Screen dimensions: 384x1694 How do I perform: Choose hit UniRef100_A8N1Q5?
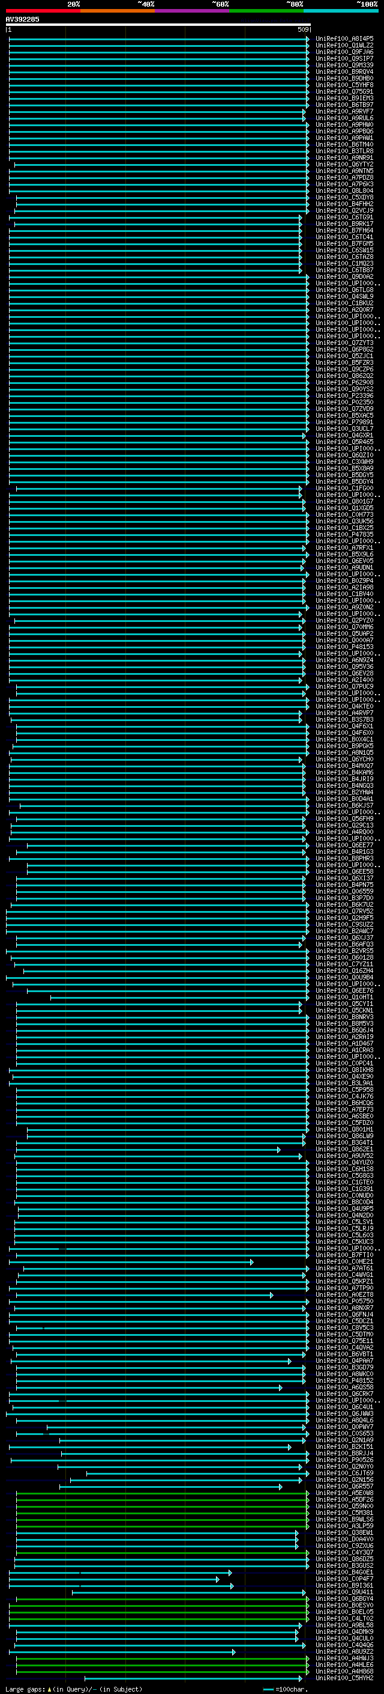pos(344,752)
